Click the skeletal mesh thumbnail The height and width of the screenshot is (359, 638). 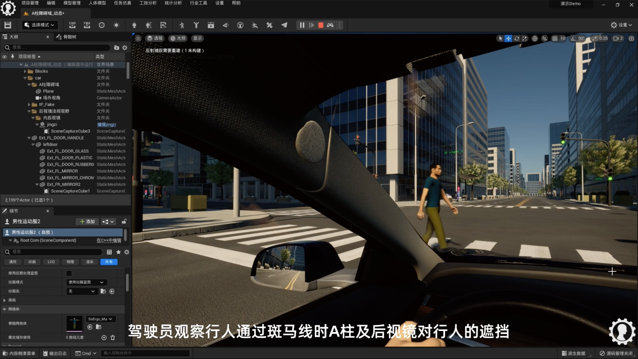click(74, 323)
